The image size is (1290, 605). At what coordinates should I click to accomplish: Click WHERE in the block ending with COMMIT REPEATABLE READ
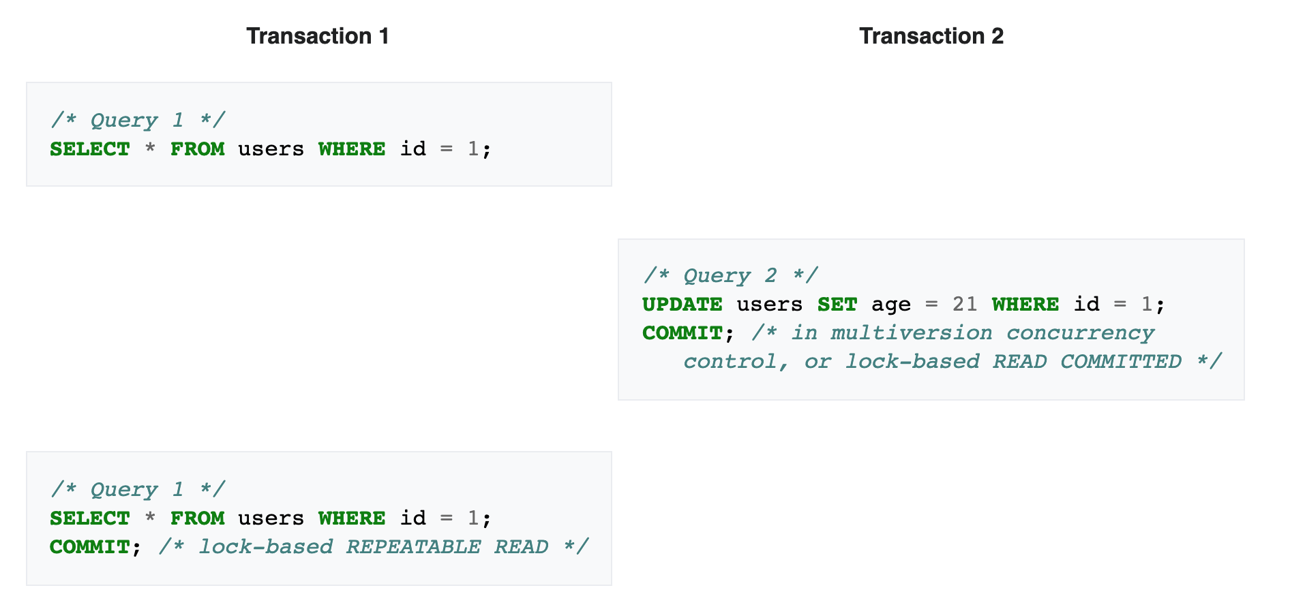coord(351,518)
